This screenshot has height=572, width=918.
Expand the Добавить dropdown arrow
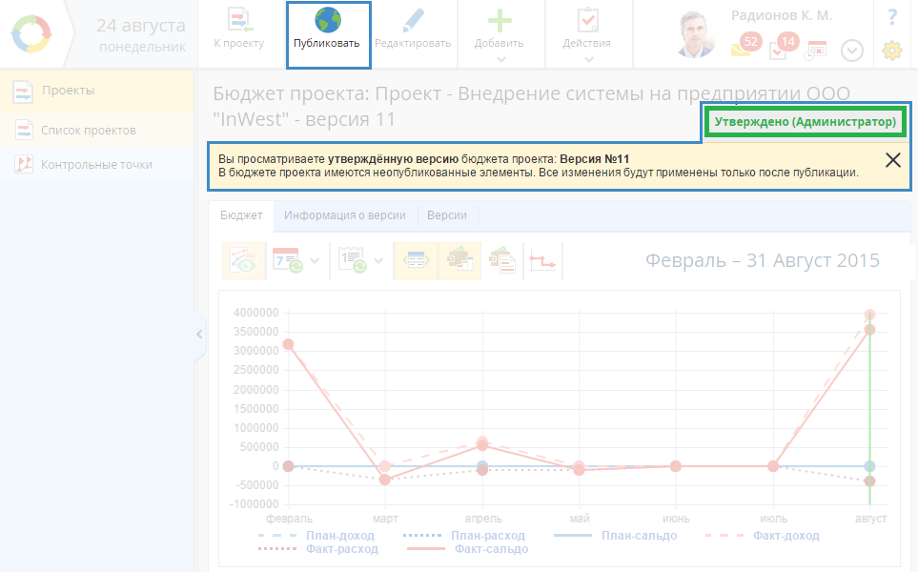500,59
